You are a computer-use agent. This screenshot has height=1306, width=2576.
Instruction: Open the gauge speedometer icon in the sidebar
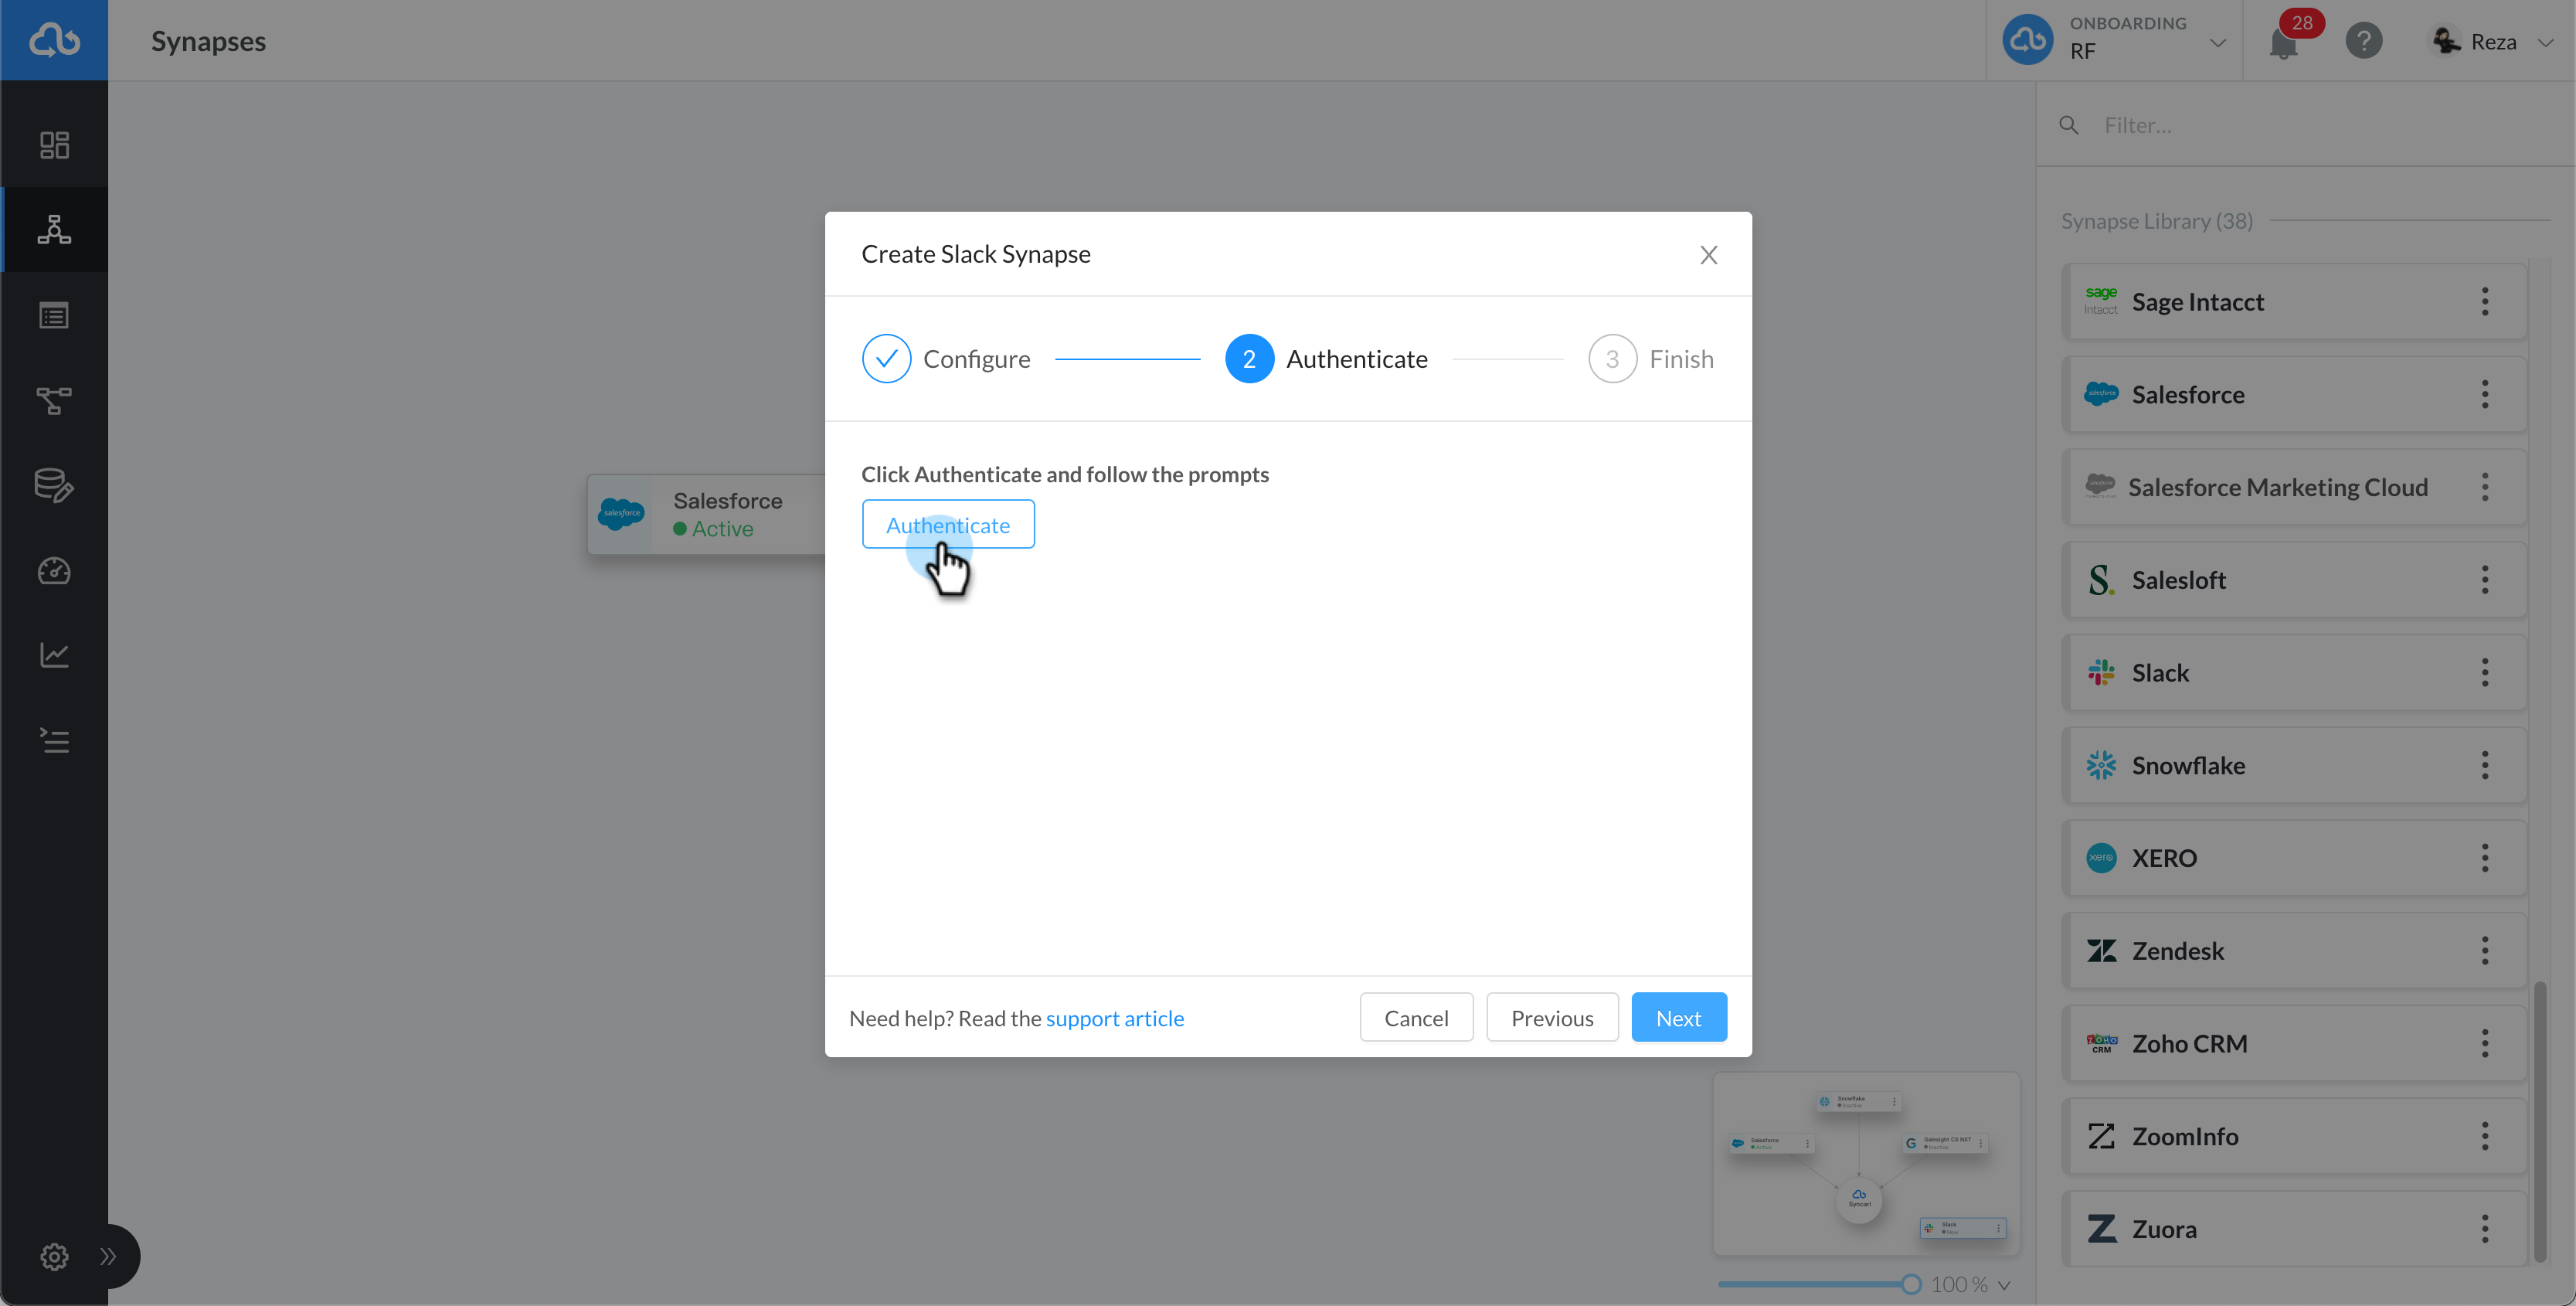point(54,571)
